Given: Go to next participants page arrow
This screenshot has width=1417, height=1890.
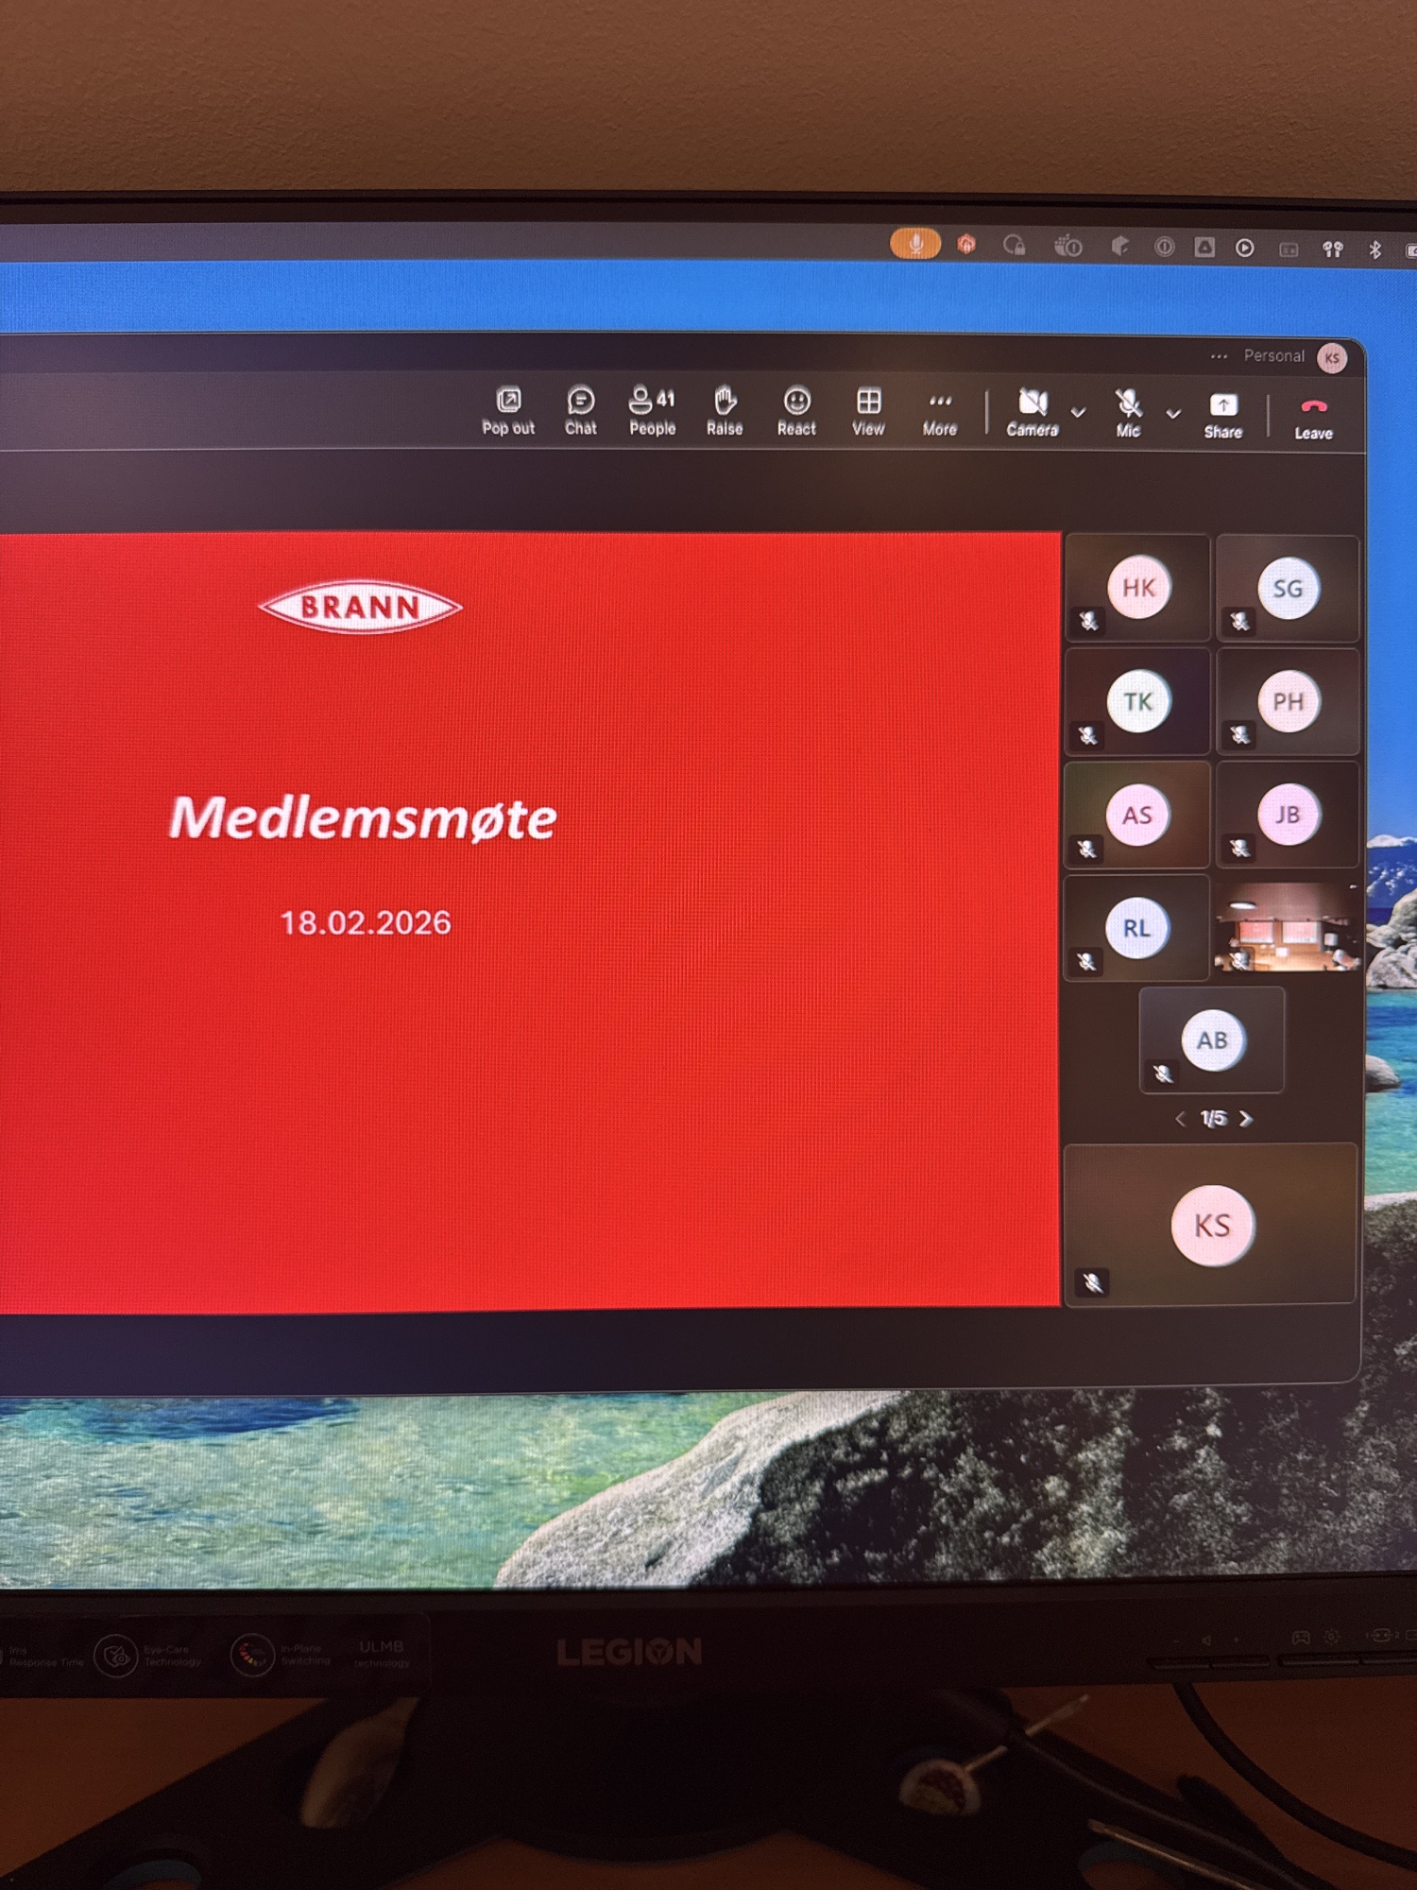Looking at the screenshot, I should pyautogui.click(x=1246, y=1119).
